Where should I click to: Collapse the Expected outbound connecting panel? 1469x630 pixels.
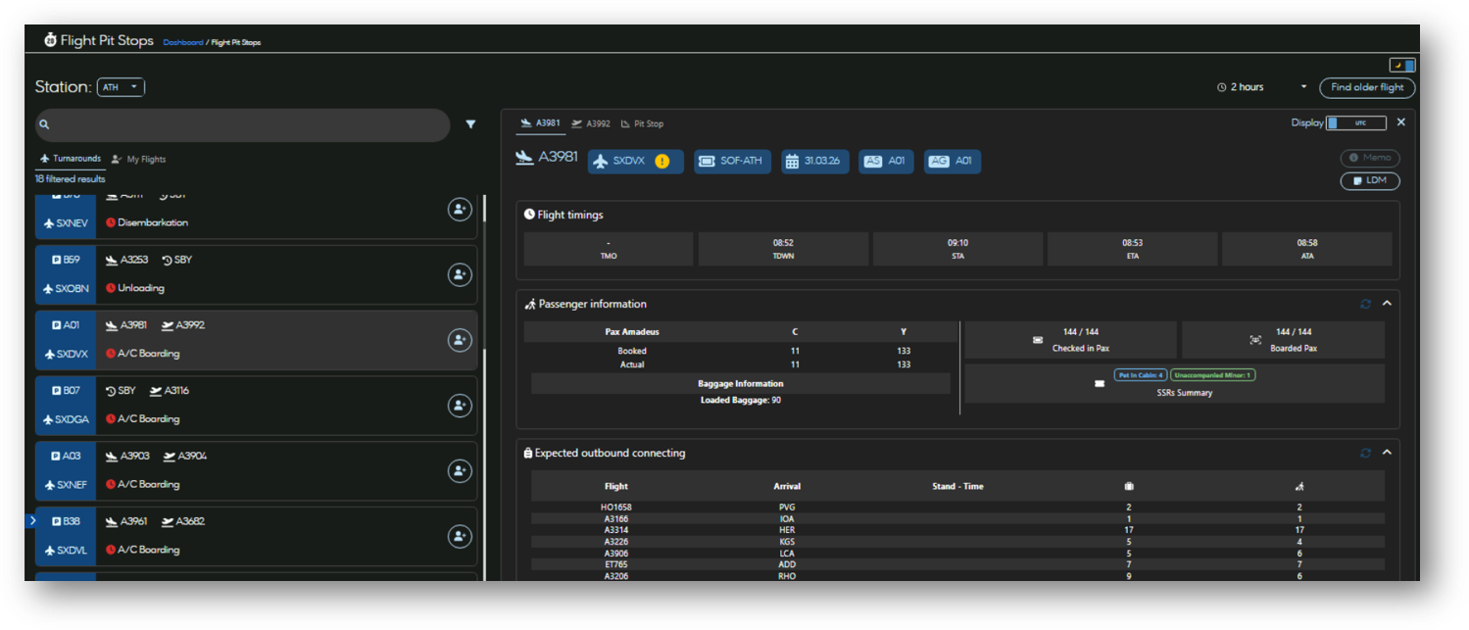coord(1387,453)
